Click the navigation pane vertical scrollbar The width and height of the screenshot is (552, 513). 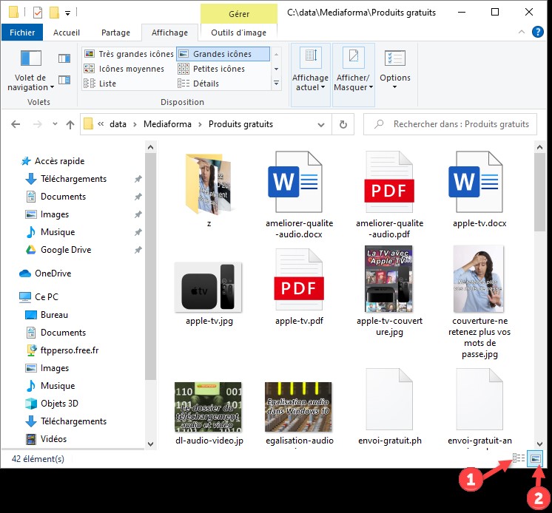[150, 296]
